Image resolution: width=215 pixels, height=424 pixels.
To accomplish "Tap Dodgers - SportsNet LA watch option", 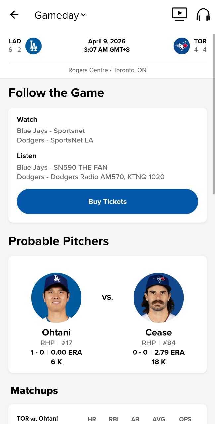I will click(x=55, y=140).
